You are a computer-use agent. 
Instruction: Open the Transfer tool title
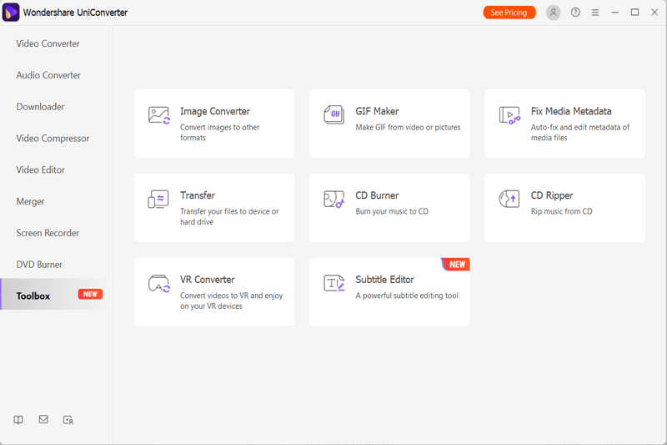[x=198, y=195]
